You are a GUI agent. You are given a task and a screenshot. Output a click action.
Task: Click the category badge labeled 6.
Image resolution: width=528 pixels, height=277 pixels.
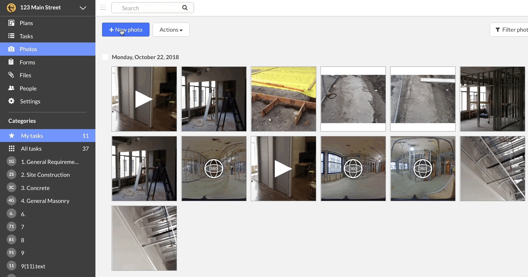click(x=11, y=214)
